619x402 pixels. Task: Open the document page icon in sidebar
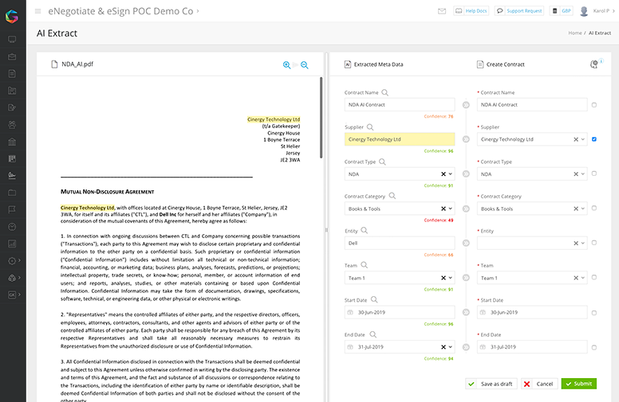12,74
